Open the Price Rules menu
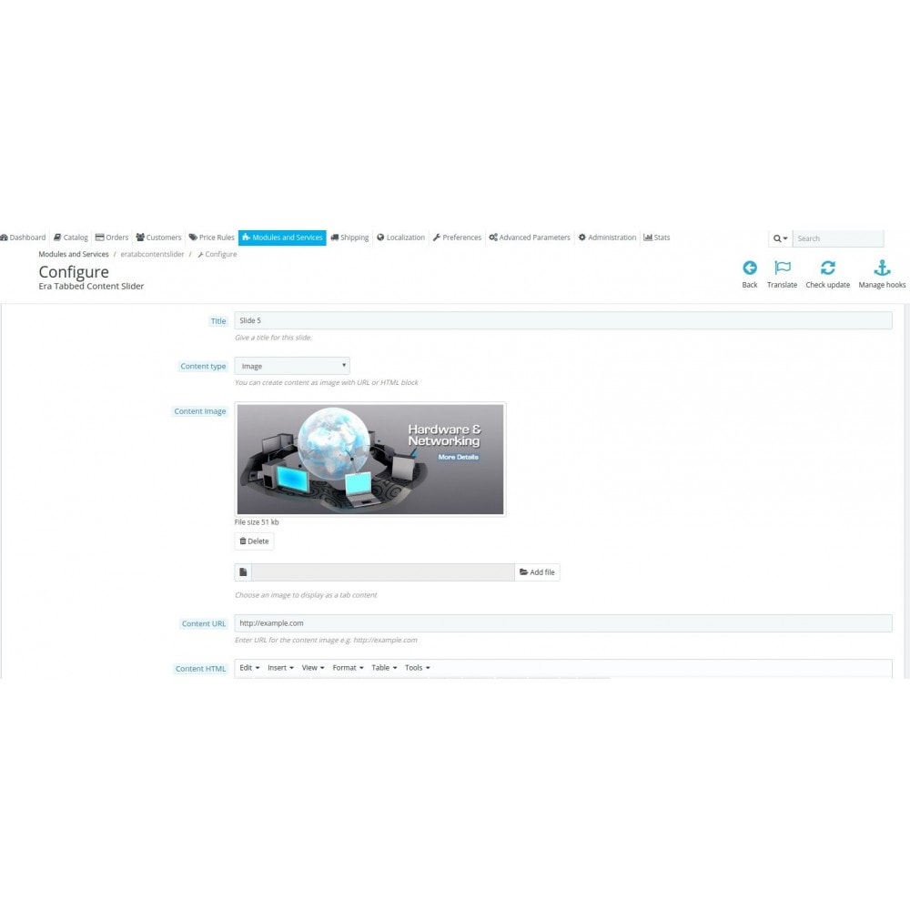Screen dimensions: 910x910 click(x=211, y=238)
